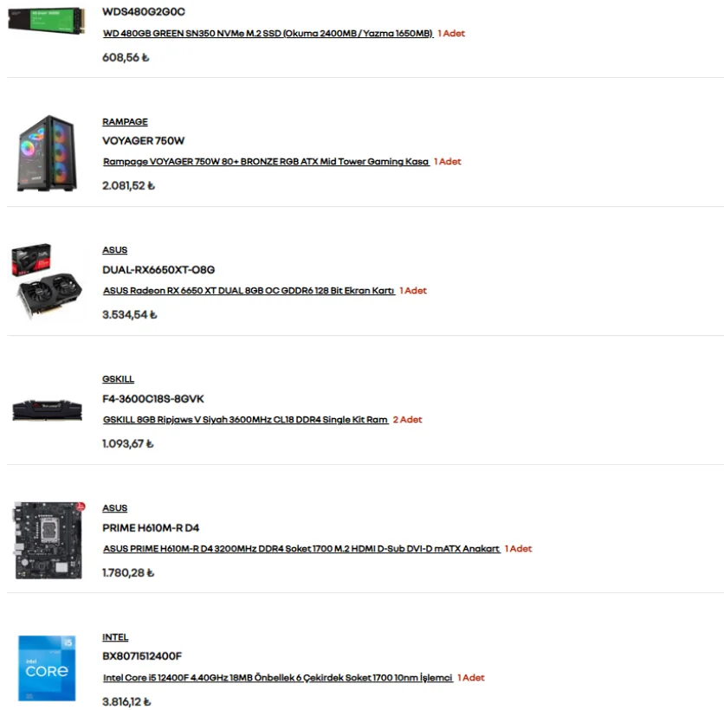Viewport: 724px width, 710px height.
Task: Open the GSKILL 8GB Ripjaws V Ram link
Action: [x=245, y=419]
